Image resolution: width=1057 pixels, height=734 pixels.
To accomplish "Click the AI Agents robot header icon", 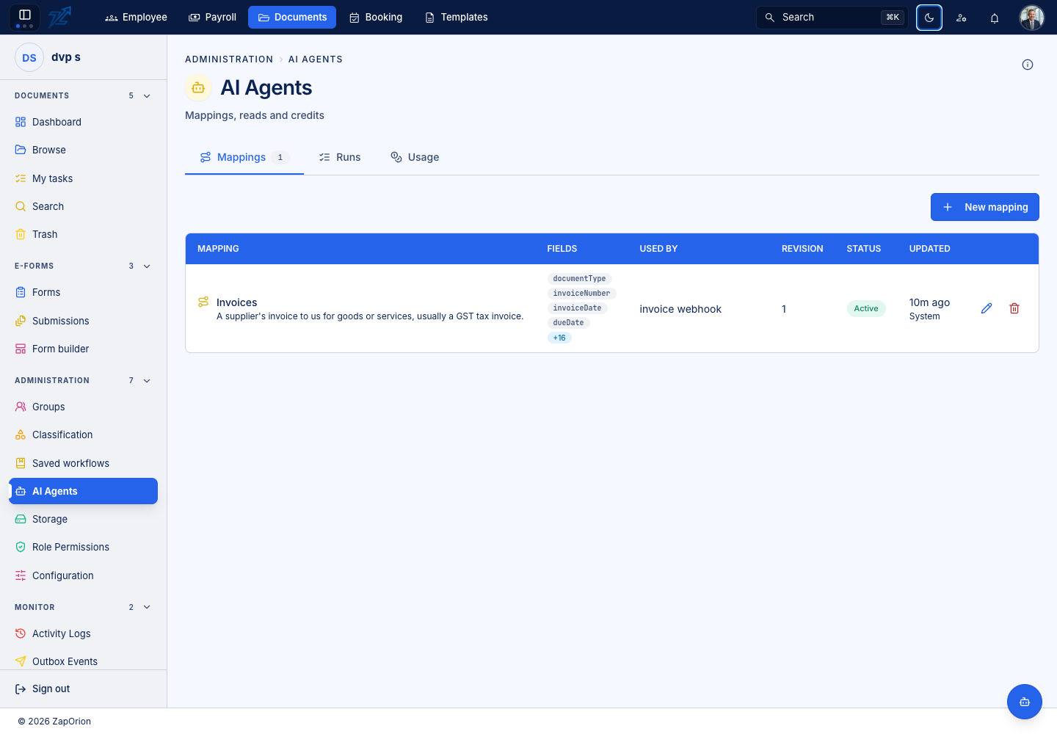I will (198, 87).
